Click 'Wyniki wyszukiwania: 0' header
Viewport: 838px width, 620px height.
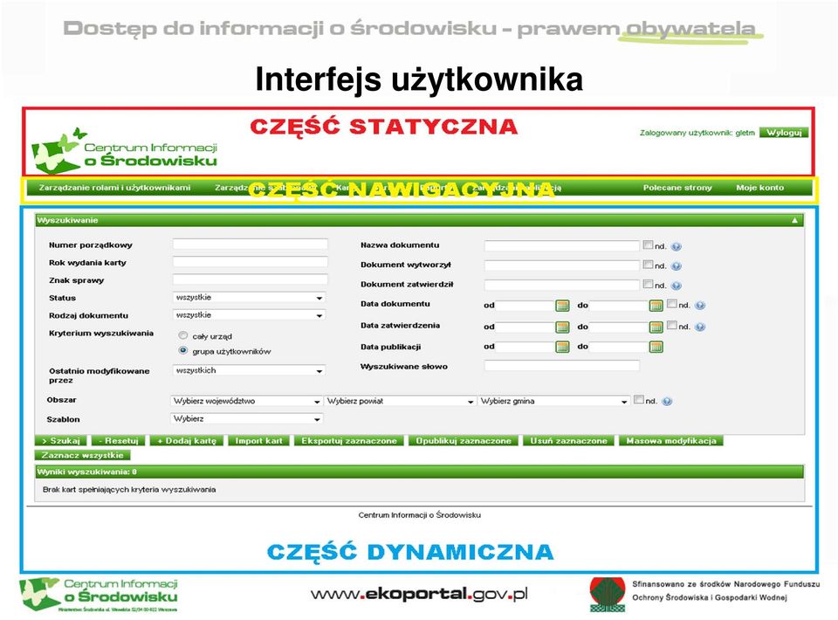pyautogui.click(x=420, y=472)
